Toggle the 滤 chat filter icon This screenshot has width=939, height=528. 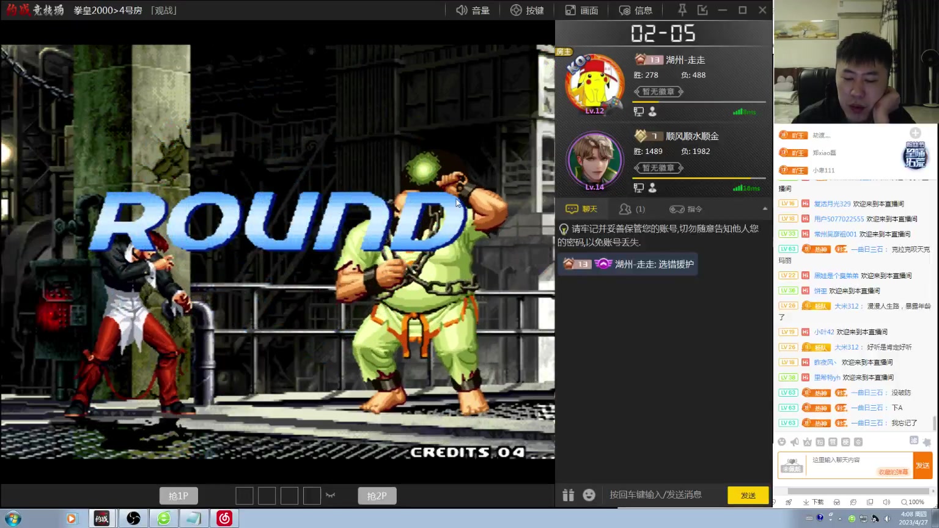coord(914,441)
